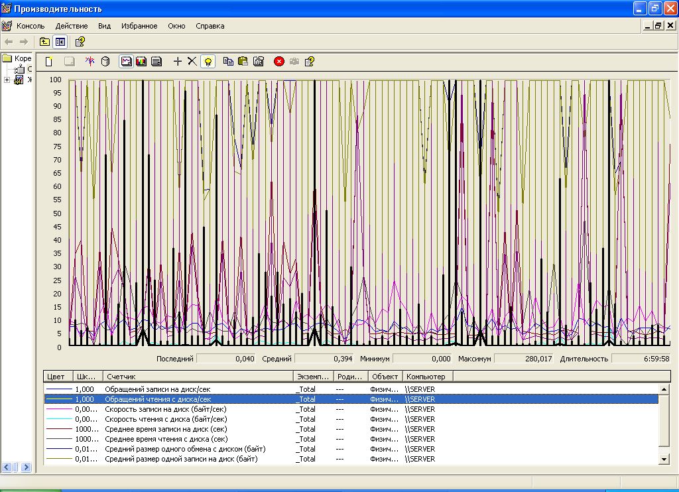Open the Справка menu
Screen dimensions: 679x492
pos(210,26)
